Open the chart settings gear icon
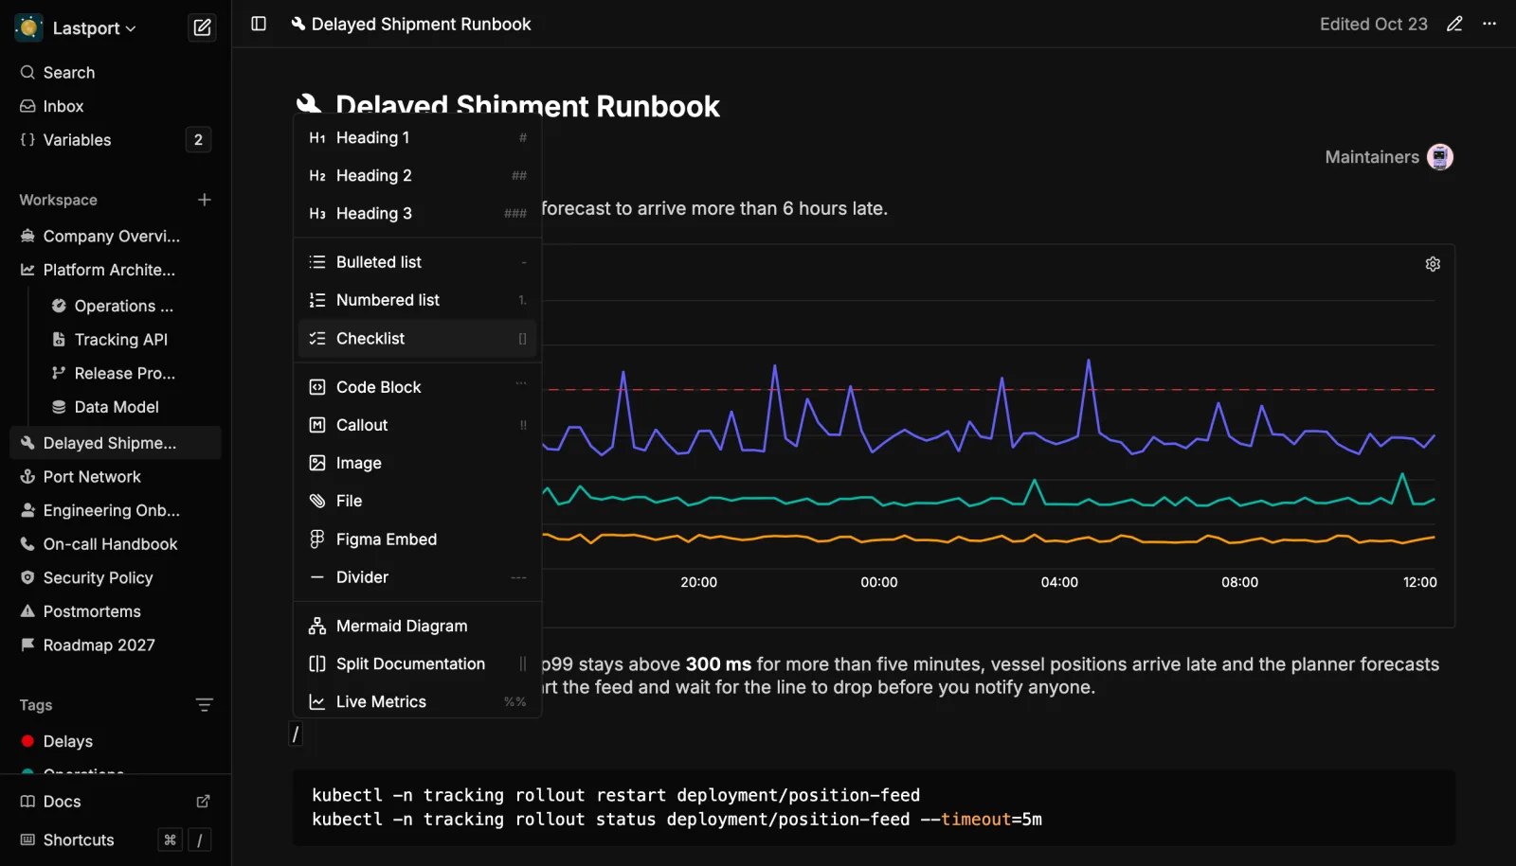The image size is (1516, 866). [1433, 264]
